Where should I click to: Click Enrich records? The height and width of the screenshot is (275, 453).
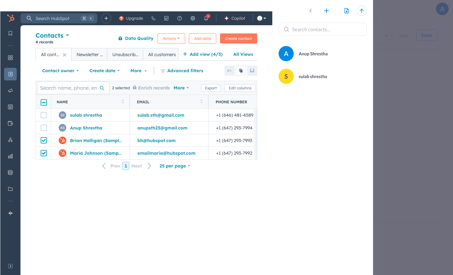coord(151,88)
